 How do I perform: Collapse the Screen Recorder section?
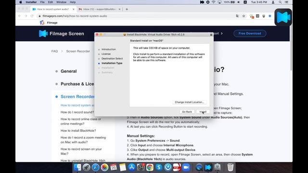[x=77, y=97]
